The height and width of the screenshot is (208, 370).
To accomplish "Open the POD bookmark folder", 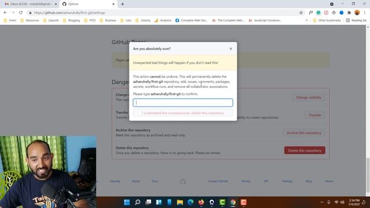I will 90,21.
